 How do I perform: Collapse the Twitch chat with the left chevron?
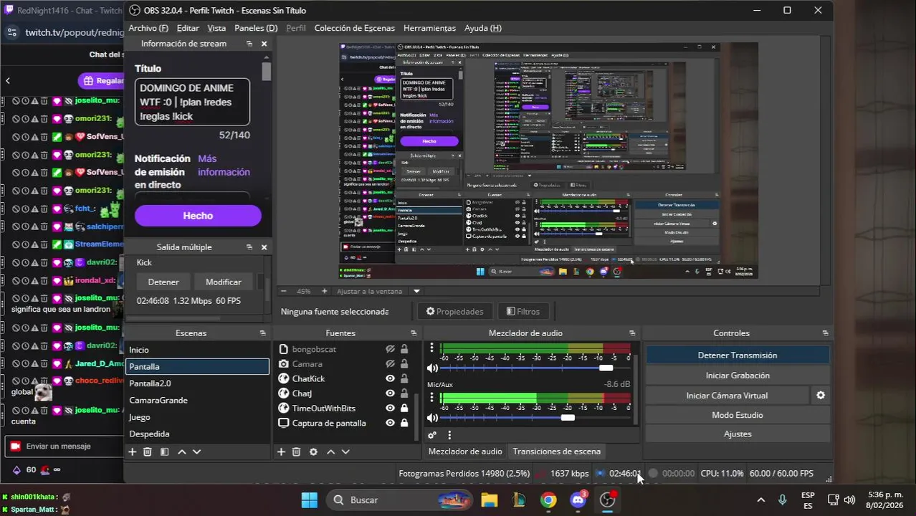click(7, 81)
